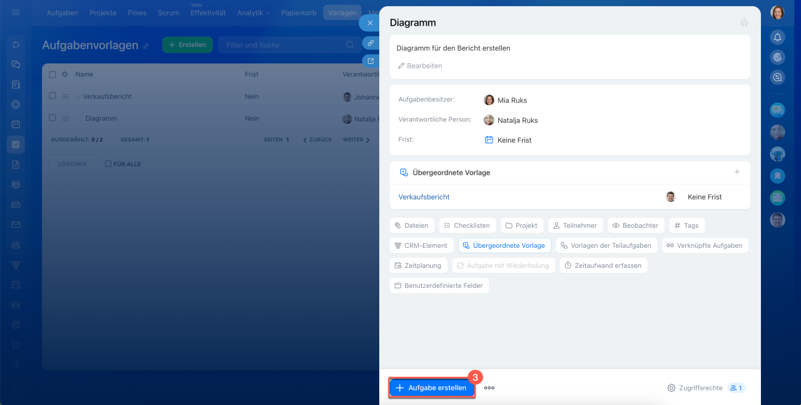Viewport: 801px width, 405px height.
Task: Click the bell notifications icon
Action: [777, 38]
